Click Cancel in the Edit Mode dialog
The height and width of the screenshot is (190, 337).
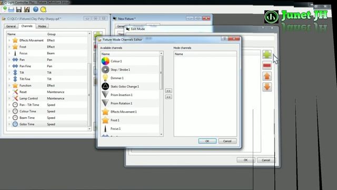tap(266, 160)
